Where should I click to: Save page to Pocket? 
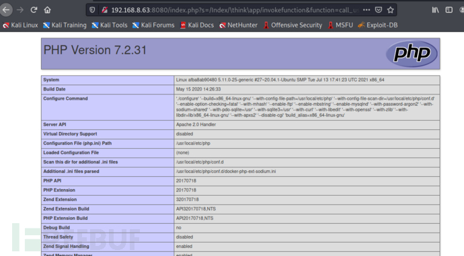click(379, 10)
